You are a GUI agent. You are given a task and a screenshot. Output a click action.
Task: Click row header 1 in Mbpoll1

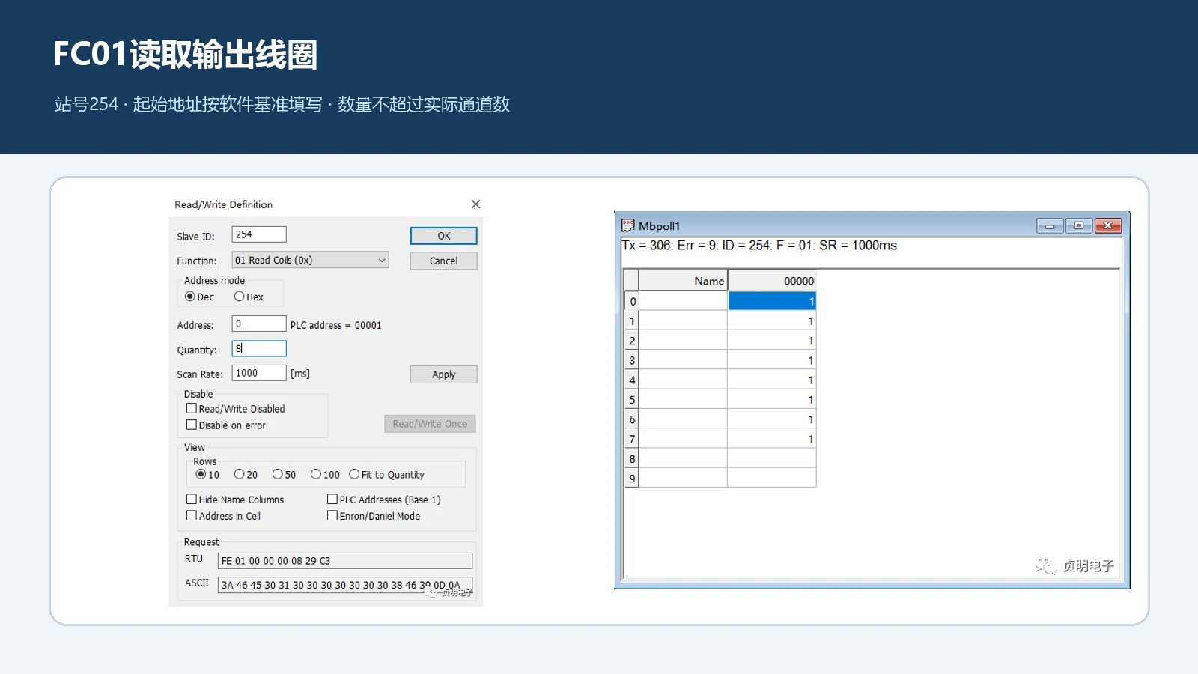tap(631, 321)
